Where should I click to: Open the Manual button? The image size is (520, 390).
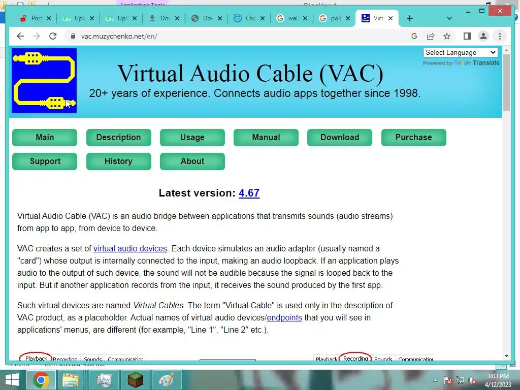click(x=266, y=137)
